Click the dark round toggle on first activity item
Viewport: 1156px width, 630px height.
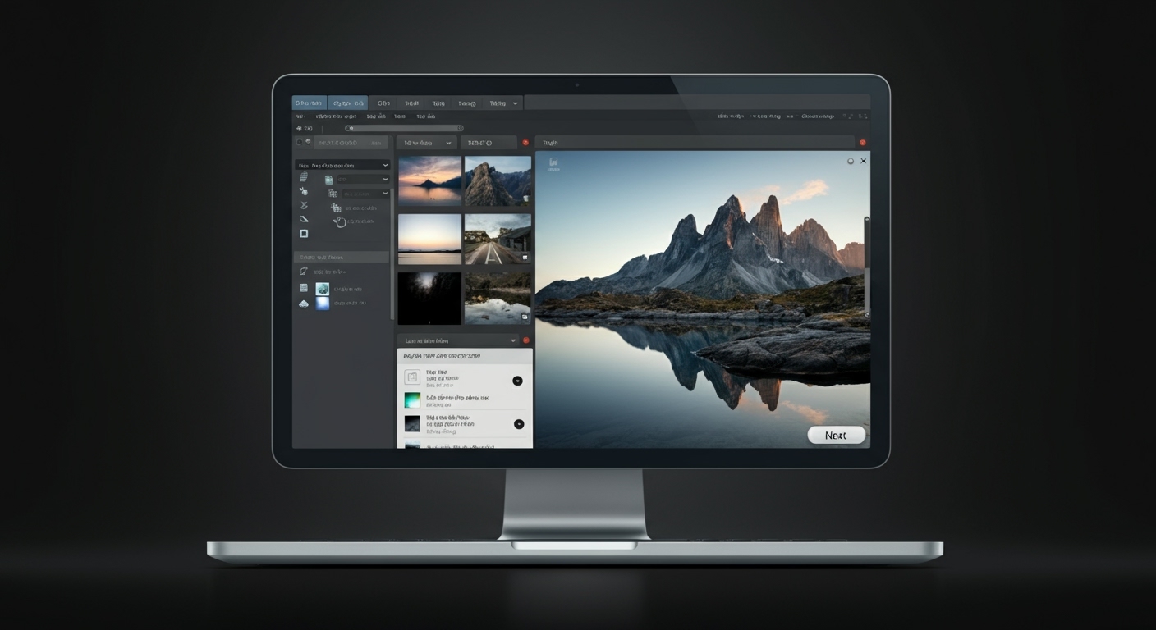(517, 380)
